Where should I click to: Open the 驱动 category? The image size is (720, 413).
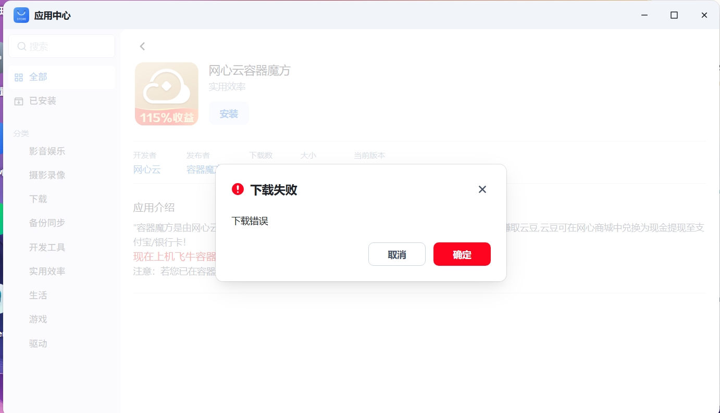[38, 344]
